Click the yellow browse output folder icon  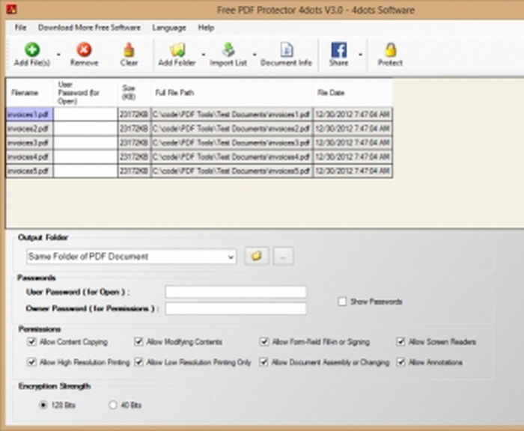[256, 256]
